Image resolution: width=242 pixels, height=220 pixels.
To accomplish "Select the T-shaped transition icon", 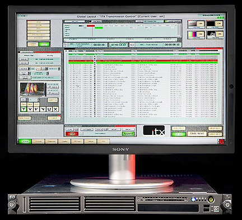I will pos(24,109).
